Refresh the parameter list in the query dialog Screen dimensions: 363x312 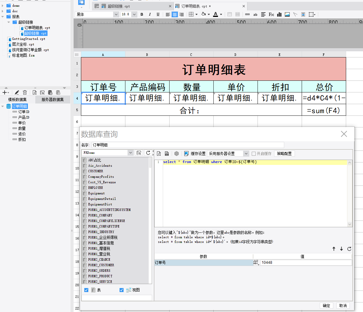349,249
